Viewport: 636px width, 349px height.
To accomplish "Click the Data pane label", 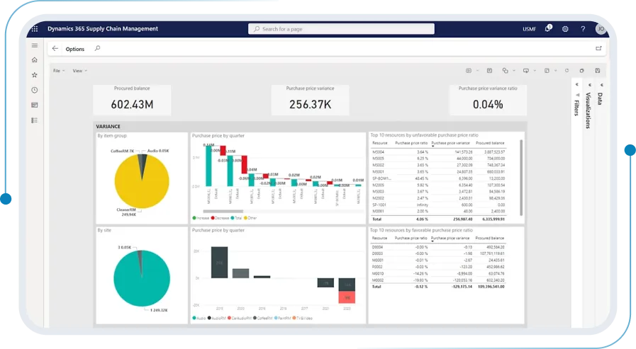I will [x=600, y=99].
